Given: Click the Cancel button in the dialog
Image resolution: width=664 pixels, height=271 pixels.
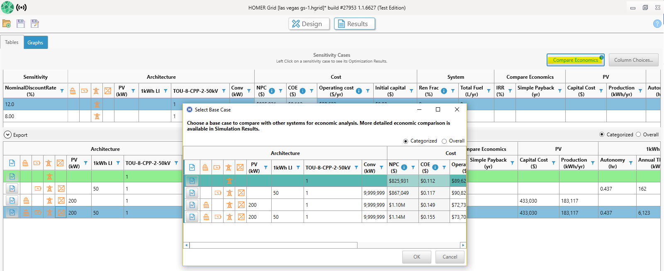Looking at the screenshot, I should 450,257.
